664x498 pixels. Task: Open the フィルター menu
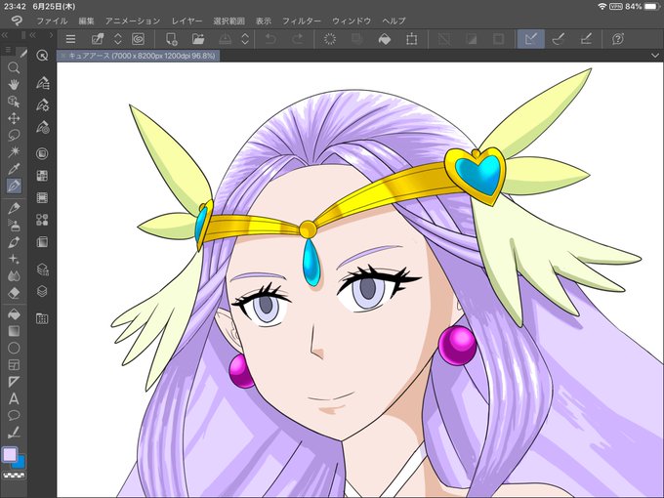[302, 21]
